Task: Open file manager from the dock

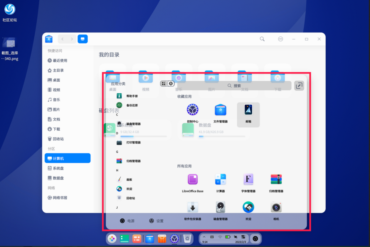Action: (150, 239)
